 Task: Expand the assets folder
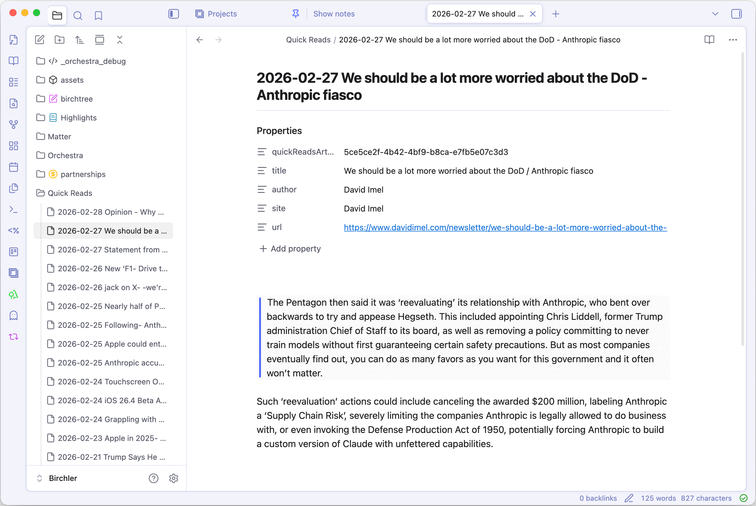[103, 80]
